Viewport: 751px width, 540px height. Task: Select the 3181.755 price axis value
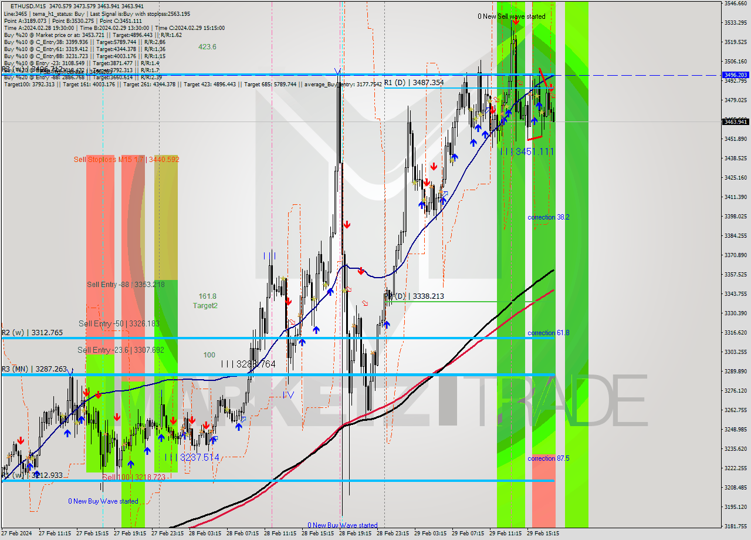click(x=735, y=526)
